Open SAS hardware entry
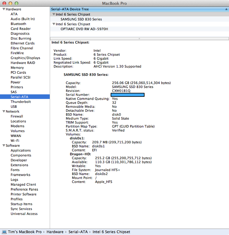 14,92
